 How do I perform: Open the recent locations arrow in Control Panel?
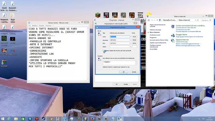coord(155,20)
